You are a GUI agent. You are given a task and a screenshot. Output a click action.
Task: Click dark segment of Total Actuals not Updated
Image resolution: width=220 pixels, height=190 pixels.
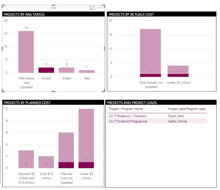point(150,75)
